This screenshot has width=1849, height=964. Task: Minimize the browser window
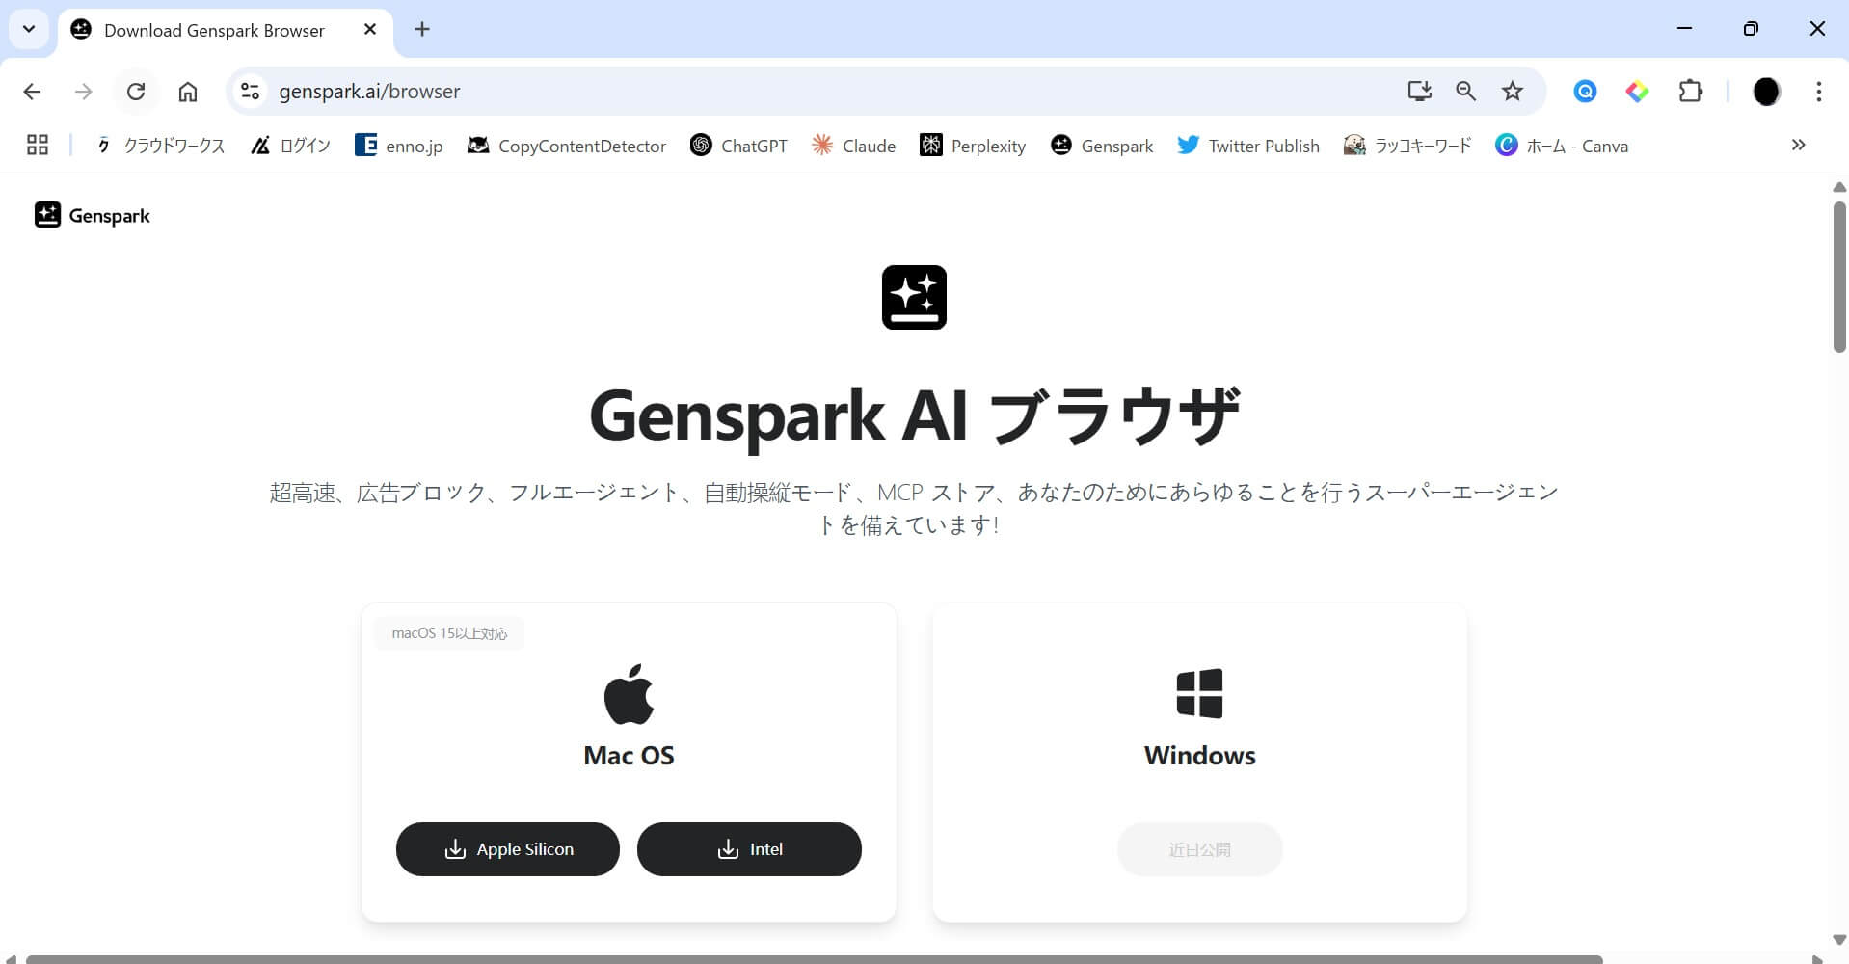(1685, 29)
